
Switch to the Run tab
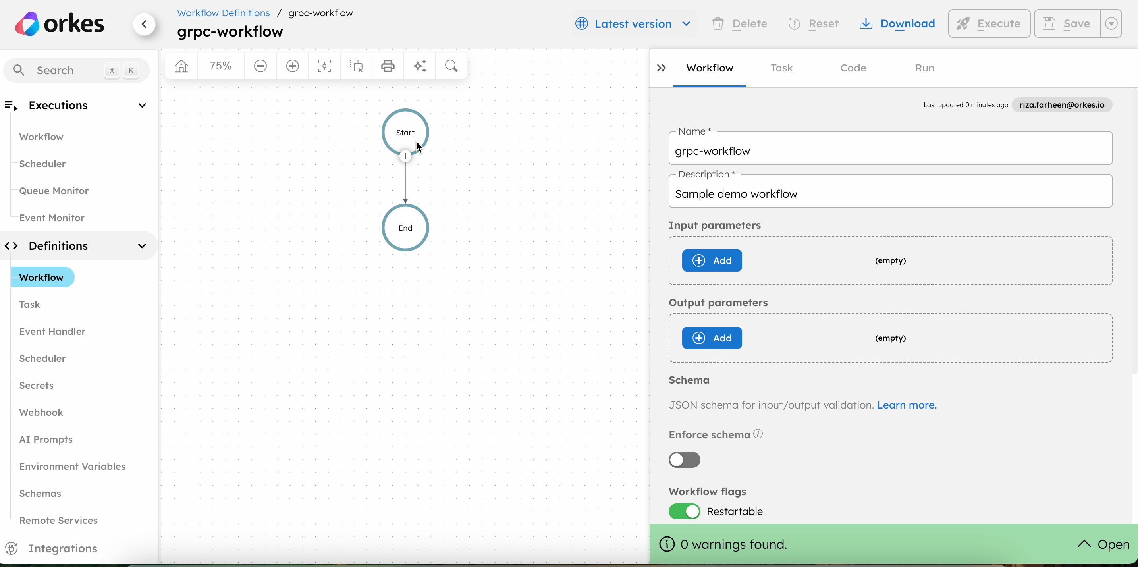(925, 68)
